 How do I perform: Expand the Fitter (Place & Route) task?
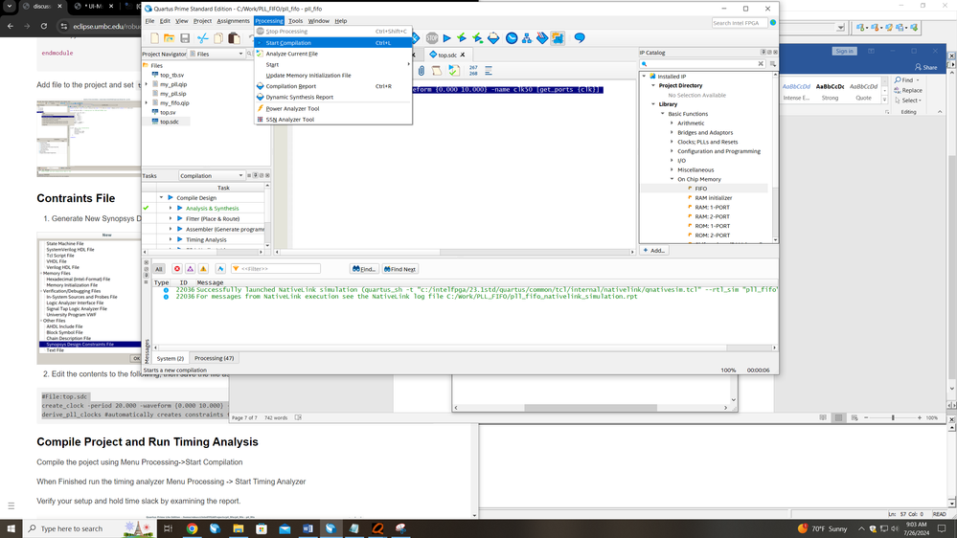171,218
